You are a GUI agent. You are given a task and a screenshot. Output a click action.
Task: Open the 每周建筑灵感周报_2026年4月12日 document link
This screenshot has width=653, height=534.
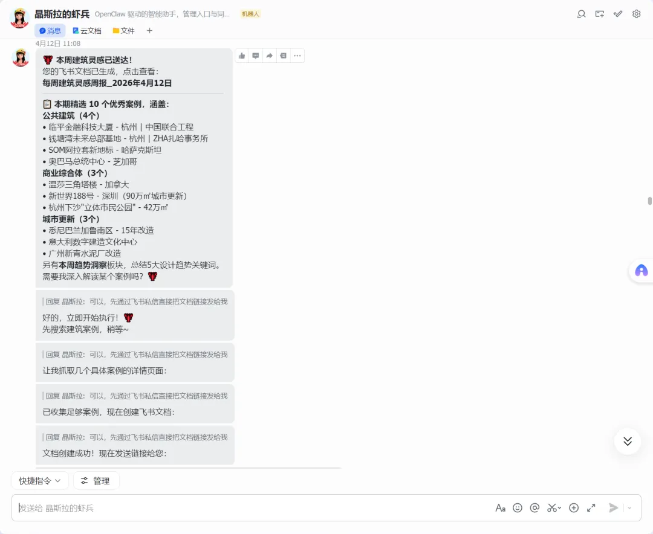coord(107,83)
